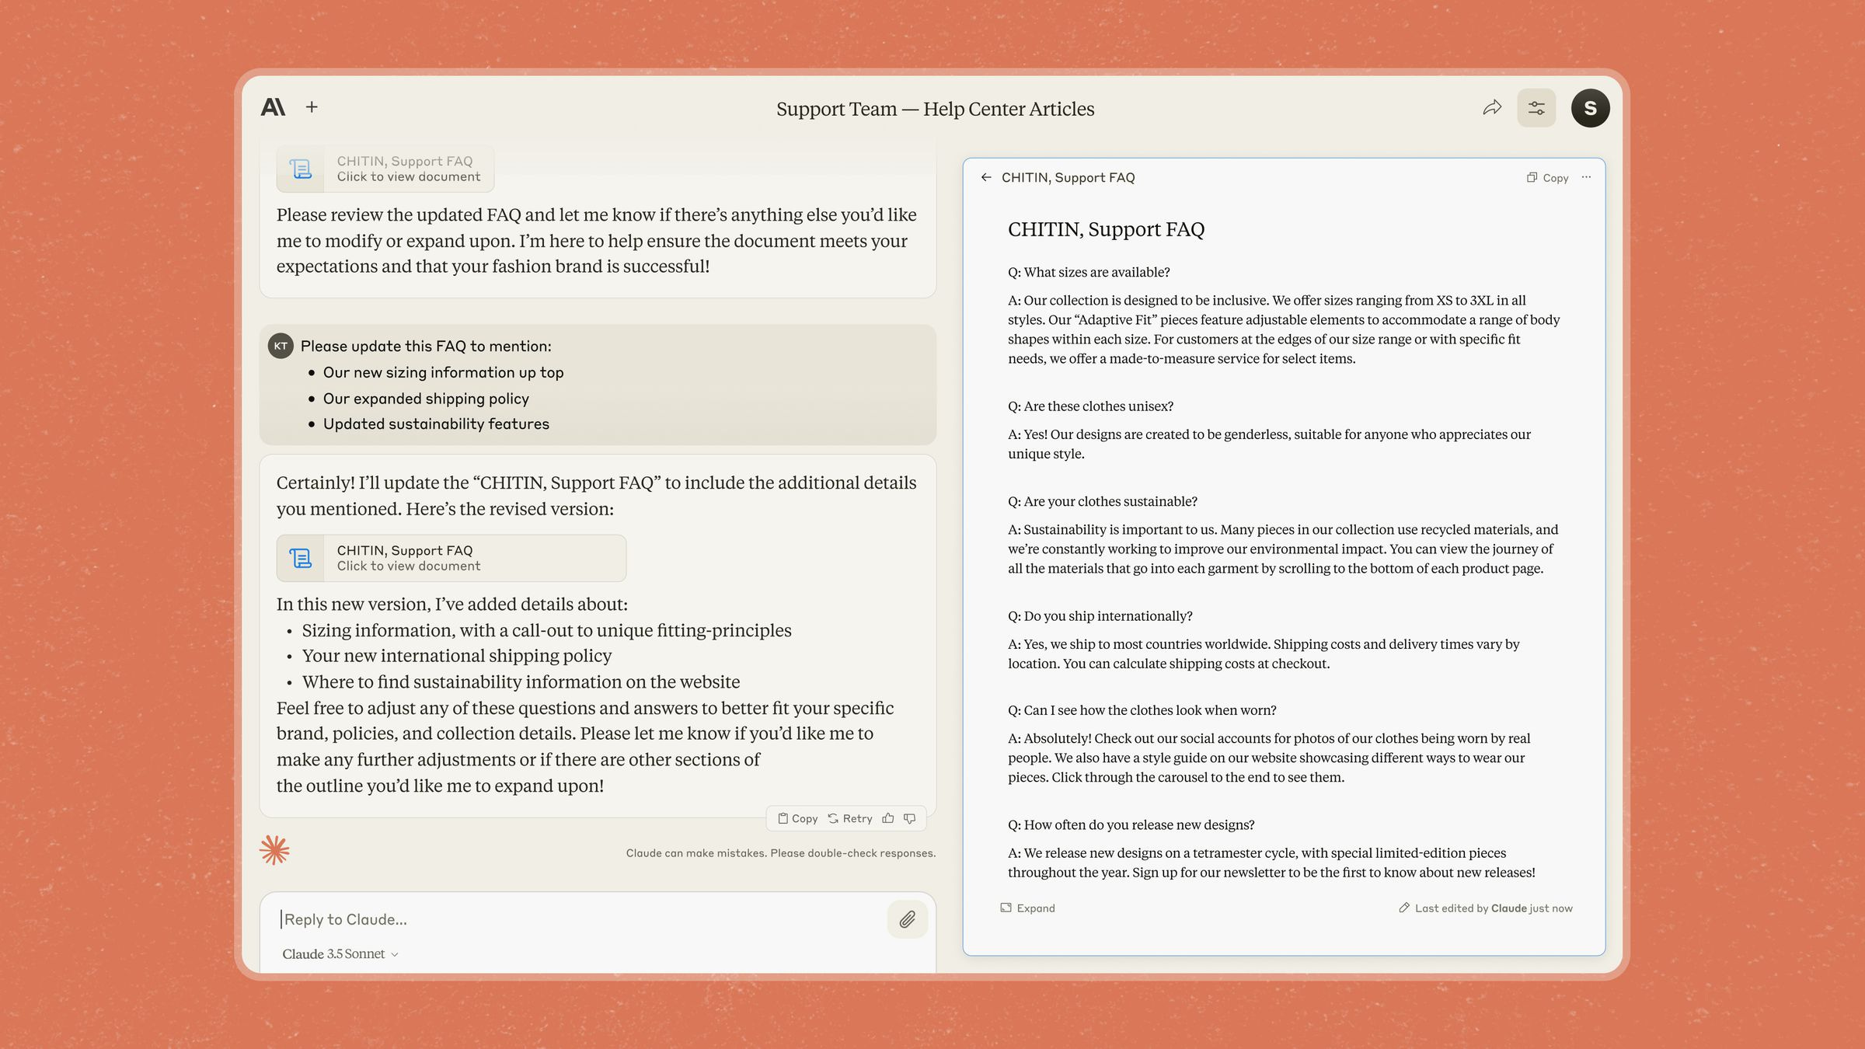The width and height of the screenshot is (1865, 1049).
Task: Copy the artifact document contents
Action: pyautogui.click(x=1547, y=178)
